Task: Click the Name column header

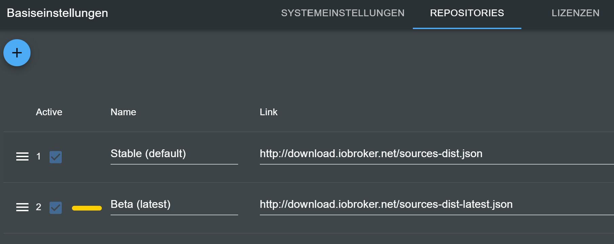Action: pos(123,112)
